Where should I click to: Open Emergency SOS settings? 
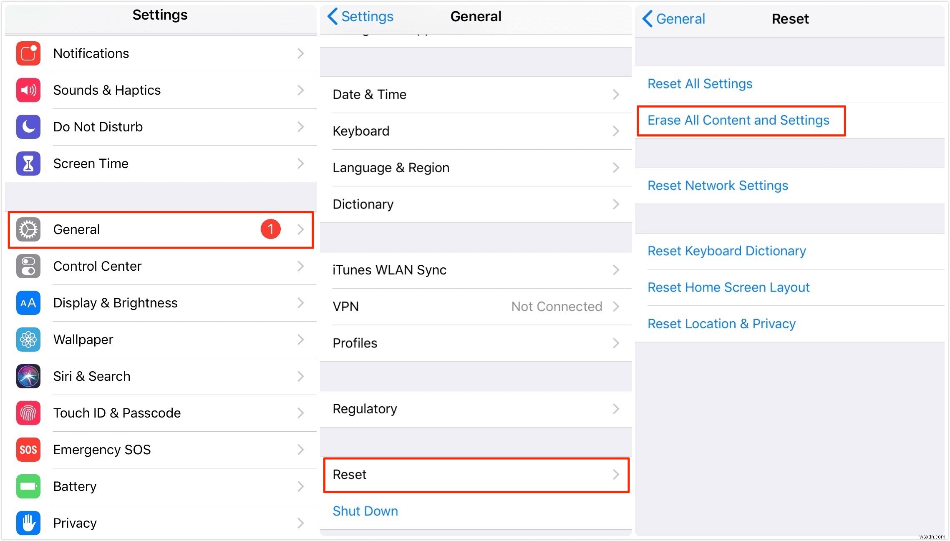coord(160,449)
